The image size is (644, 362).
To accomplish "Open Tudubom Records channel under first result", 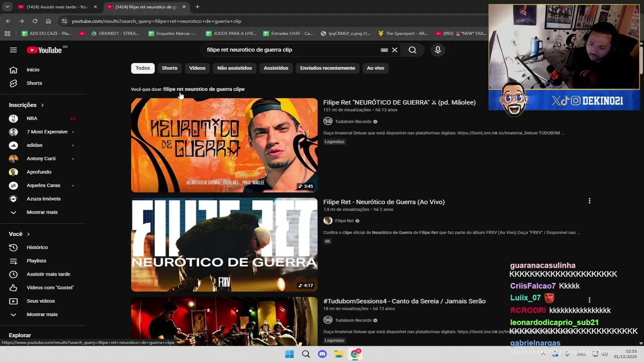I will pos(353,121).
